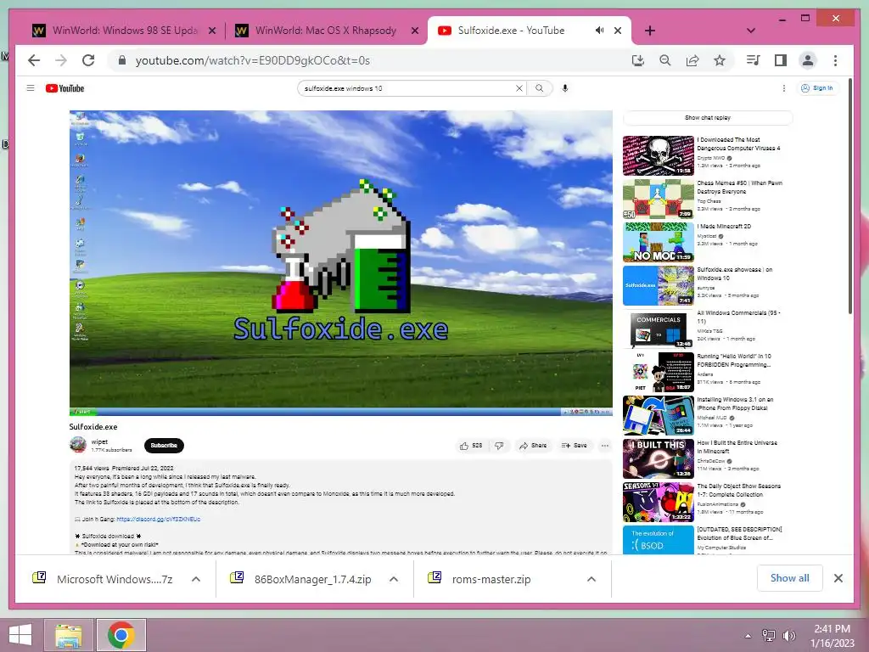This screenshot has height=652, width=869.
Task: Expand options for 86BoxManager_1.7.4.zip download
Action: pyautogui.click(x=394, y=579)
